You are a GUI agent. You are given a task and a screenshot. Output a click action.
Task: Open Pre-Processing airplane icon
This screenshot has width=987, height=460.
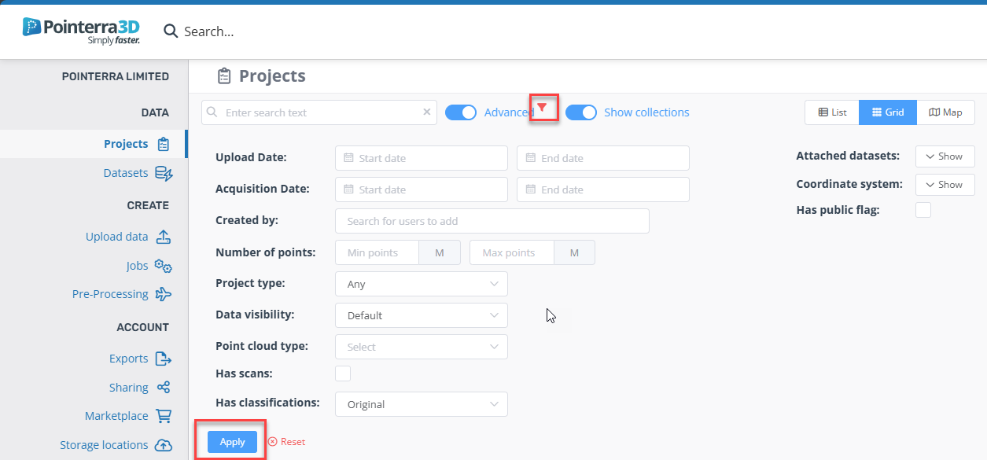tap(163, 294)
